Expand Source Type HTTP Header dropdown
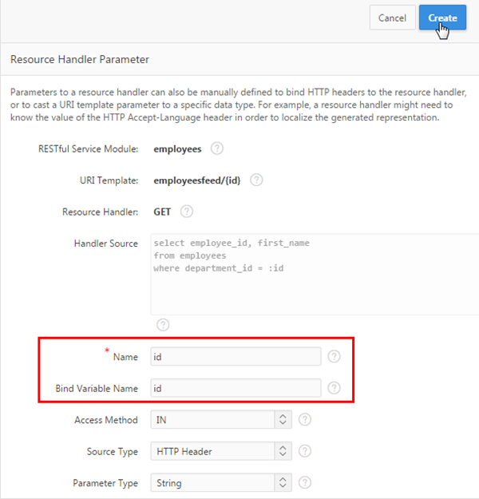Screen dimensions: 479x499 [x=221, y=451]
